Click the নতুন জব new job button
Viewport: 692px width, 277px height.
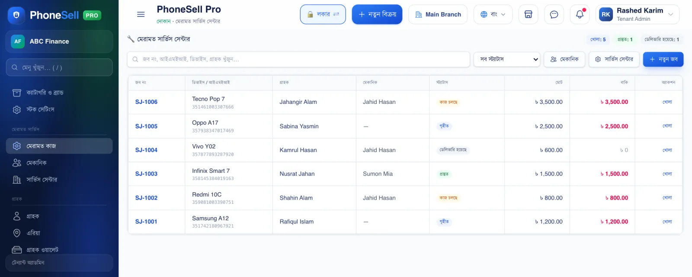(663, 59)
